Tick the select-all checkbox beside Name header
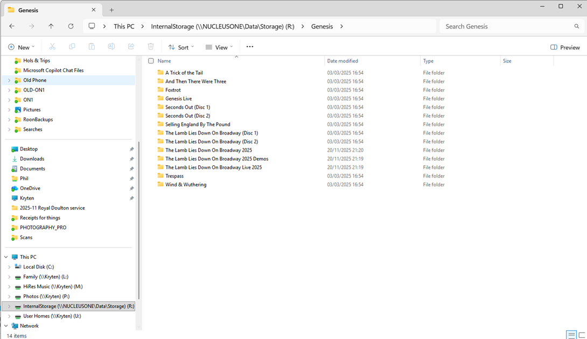Viewport: 587px width, 339px height. coord(151,61)
